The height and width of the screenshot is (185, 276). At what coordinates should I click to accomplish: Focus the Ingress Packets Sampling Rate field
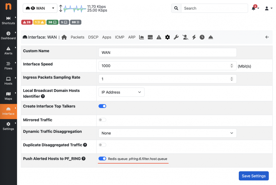pyautogui.click(x=167, y=79)
